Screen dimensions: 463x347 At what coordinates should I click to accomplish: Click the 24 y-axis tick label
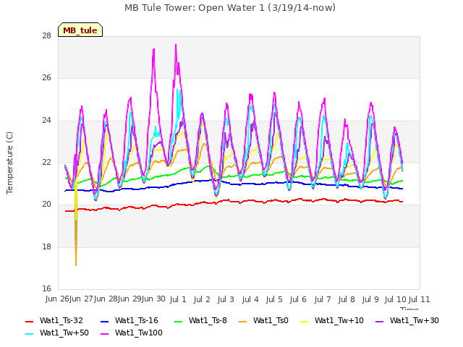pyautogui.click(x=46, y=121)
